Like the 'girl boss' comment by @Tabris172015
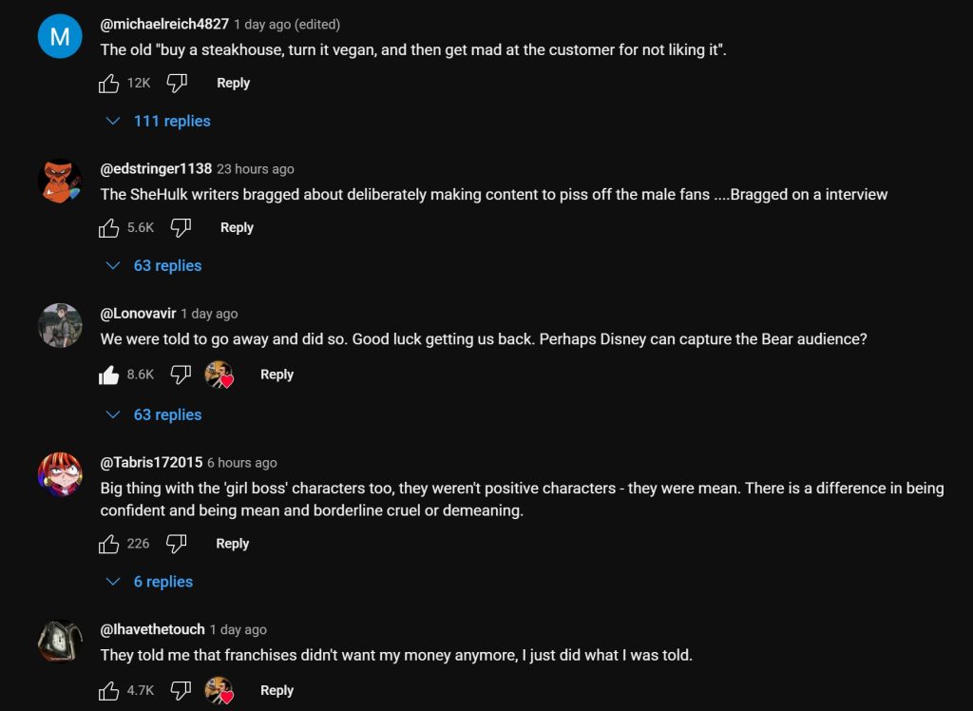Screen dimensions: 973x711 click(109, 544)
